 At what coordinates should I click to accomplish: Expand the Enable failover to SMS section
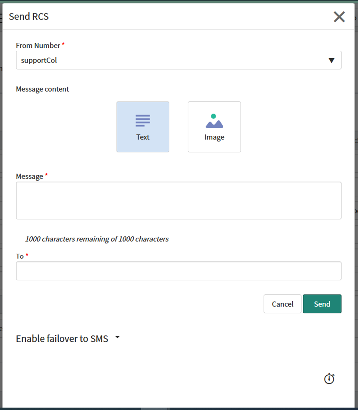tap(62, 339)
